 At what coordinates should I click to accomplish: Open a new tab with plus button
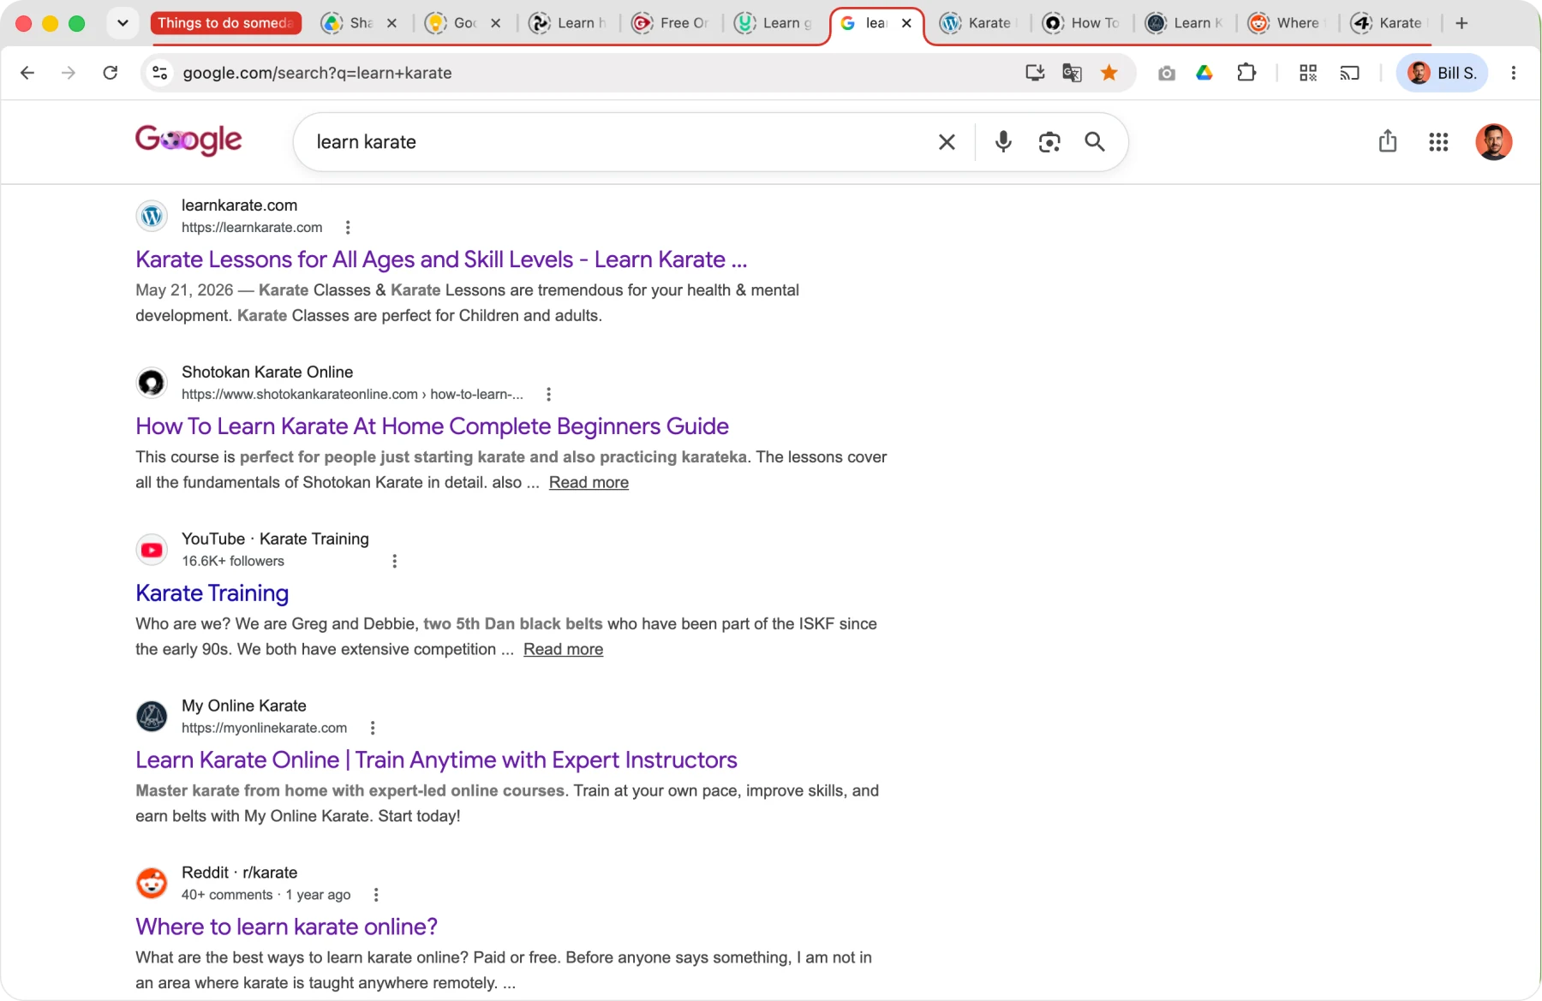tap(1461, 23)
